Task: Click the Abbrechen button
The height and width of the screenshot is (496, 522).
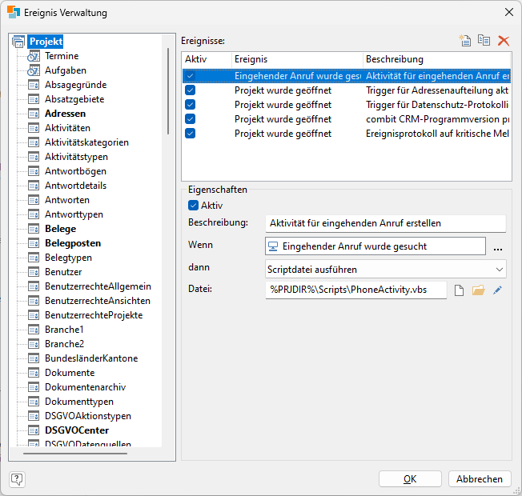Action: click(x=480, y=479)
